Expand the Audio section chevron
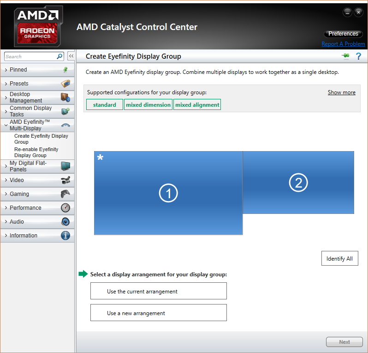 [x=6, y=222]
